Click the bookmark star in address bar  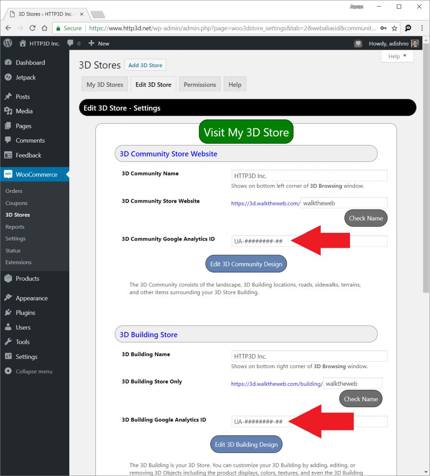tap(394, 28)
